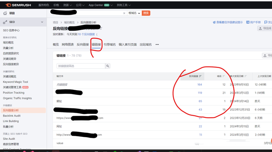Open Organic Traffic Insights
The image size is (272, 152).
pos(17,98)
